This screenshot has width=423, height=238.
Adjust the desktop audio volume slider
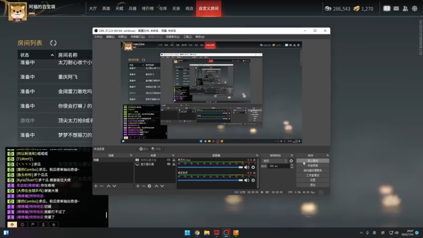(x=210, y=180)
